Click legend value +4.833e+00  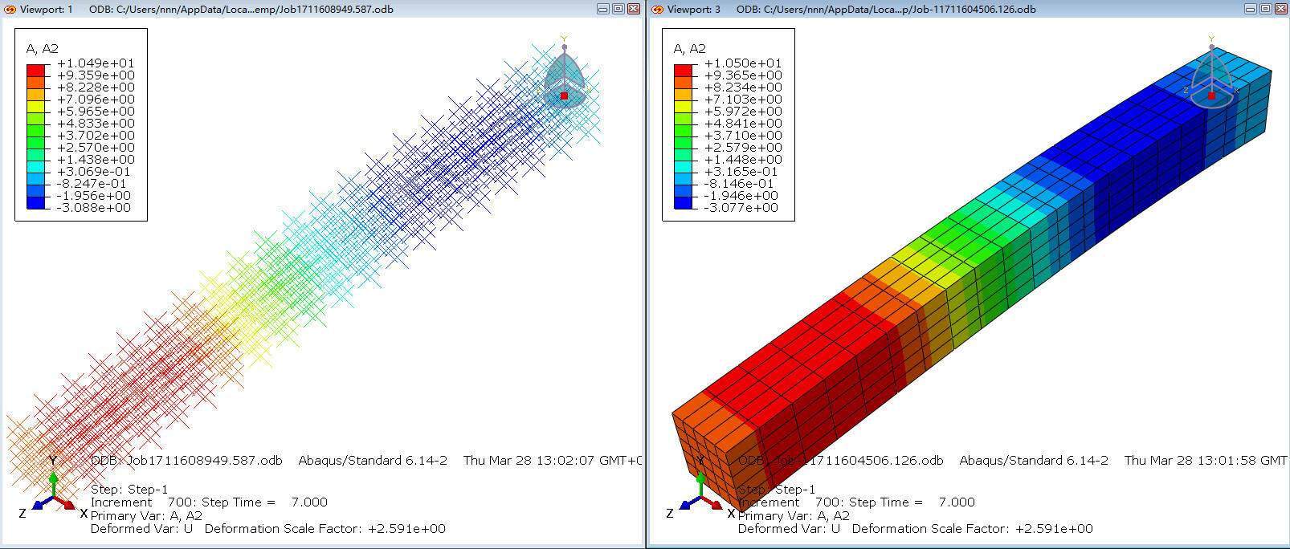(96, 123)
